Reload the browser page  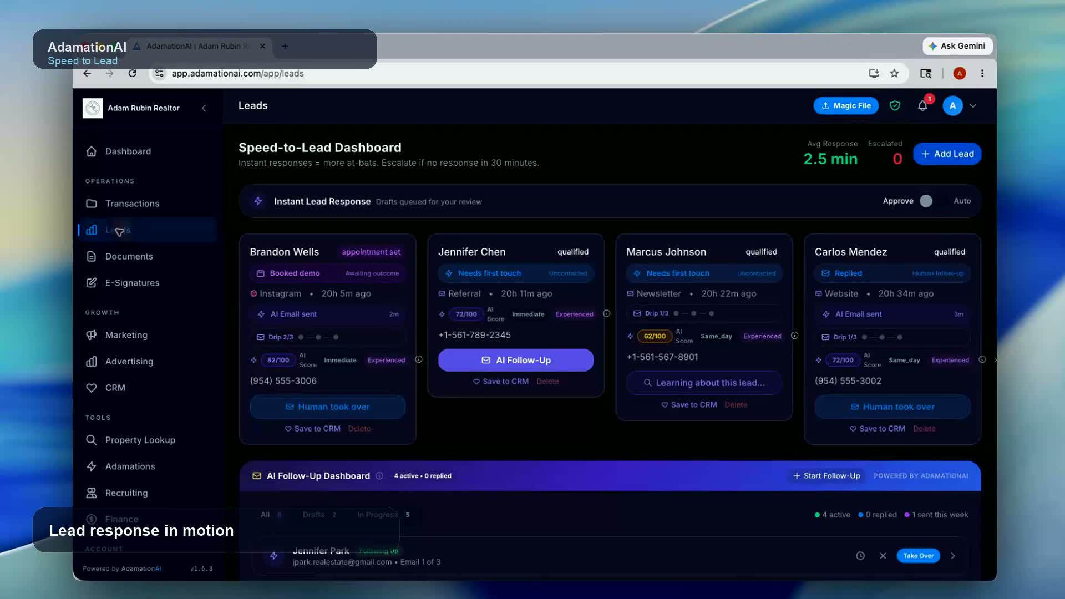(x=132, y=73)
